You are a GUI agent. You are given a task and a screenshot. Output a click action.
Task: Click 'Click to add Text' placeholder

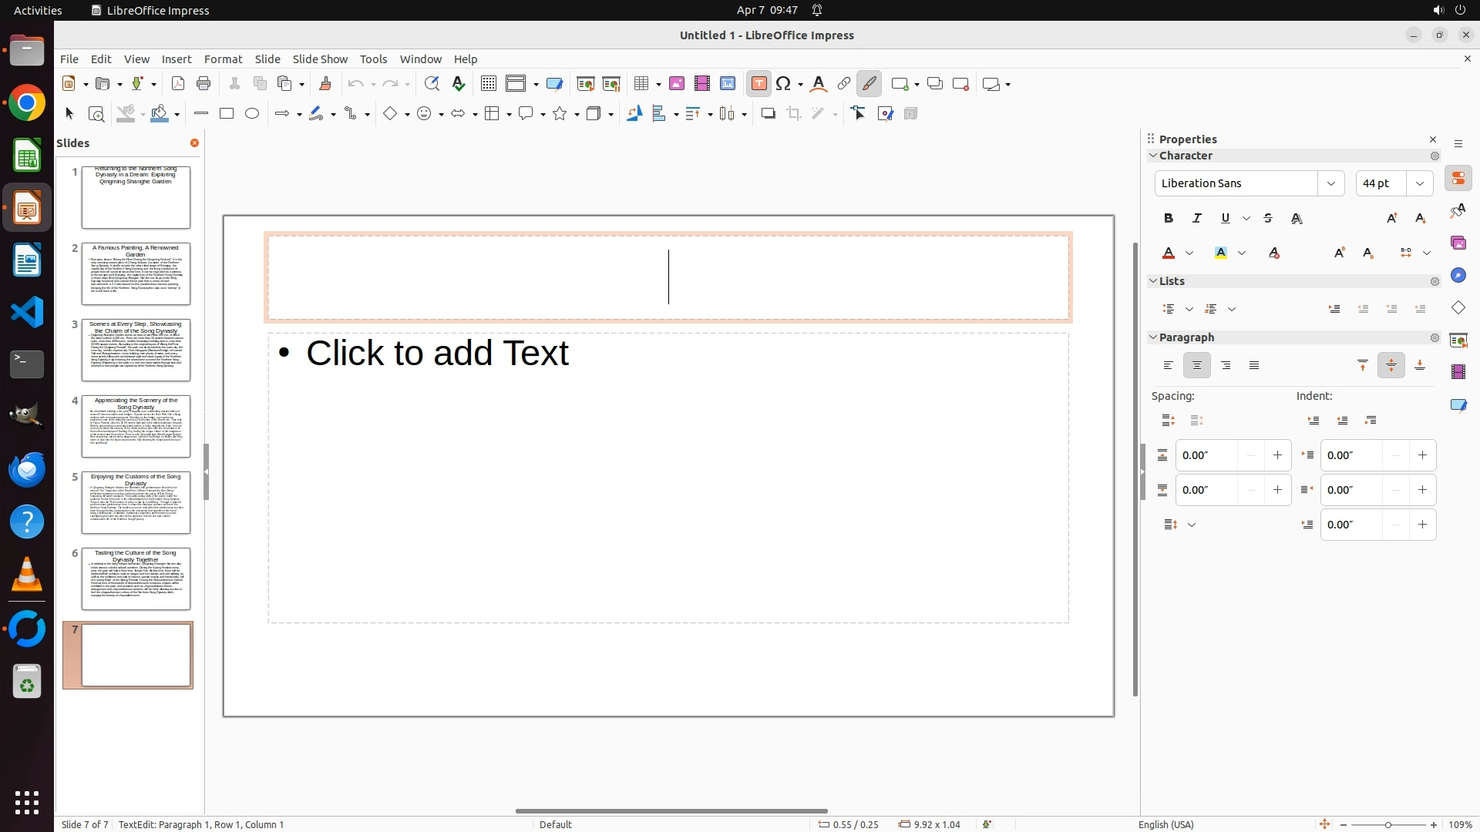pos(437,353)
